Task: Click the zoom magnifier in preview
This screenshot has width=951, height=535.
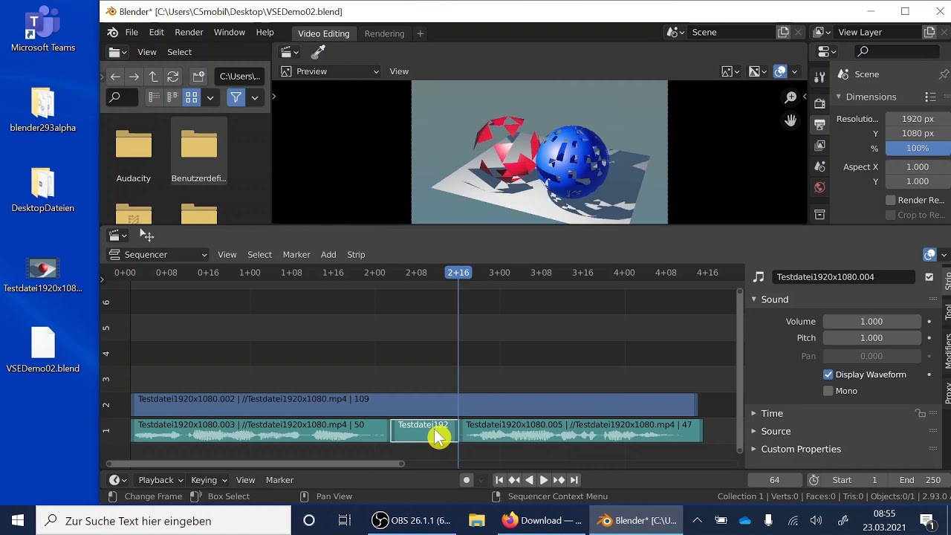Action: (x=791, y=97)
